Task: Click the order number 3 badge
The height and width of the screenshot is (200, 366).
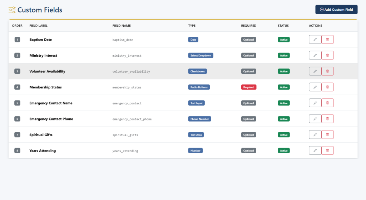Action: 17,71
